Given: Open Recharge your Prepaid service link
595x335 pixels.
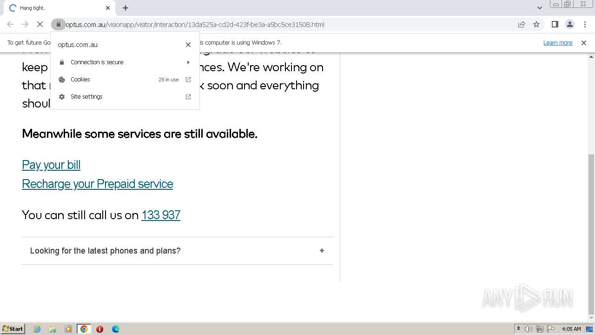Looking at the screenshot, I should tap(98, 184).
